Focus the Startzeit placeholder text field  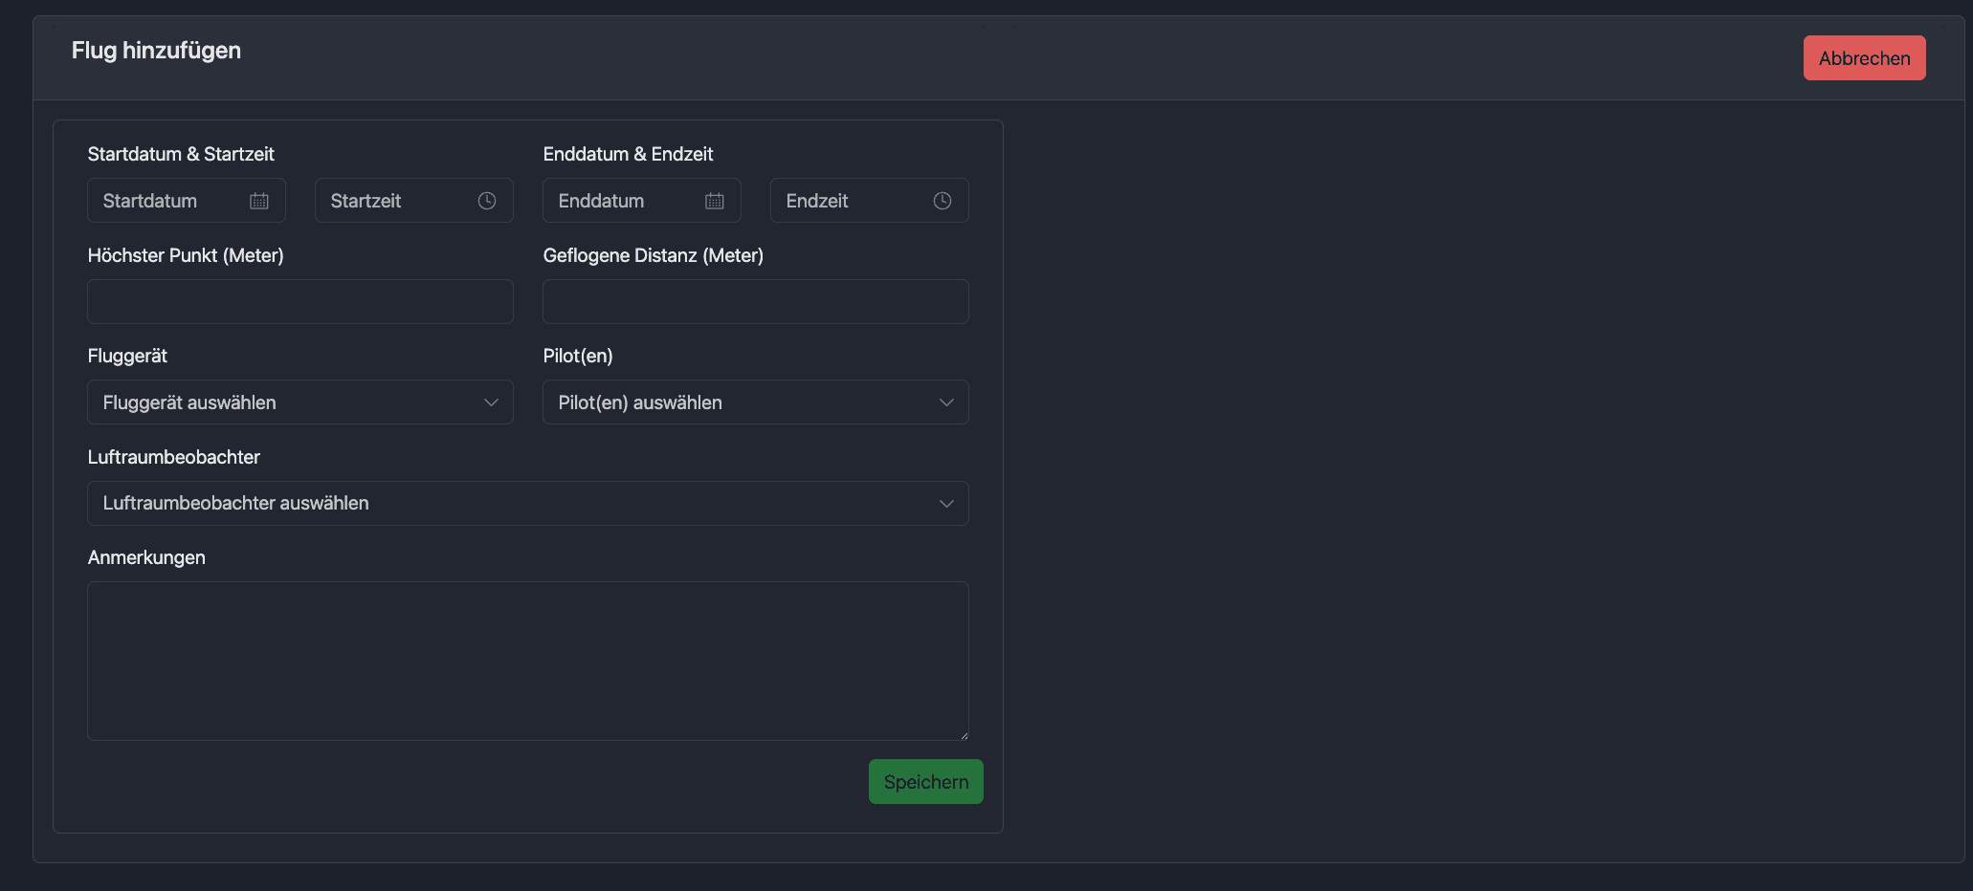(392, 201)
